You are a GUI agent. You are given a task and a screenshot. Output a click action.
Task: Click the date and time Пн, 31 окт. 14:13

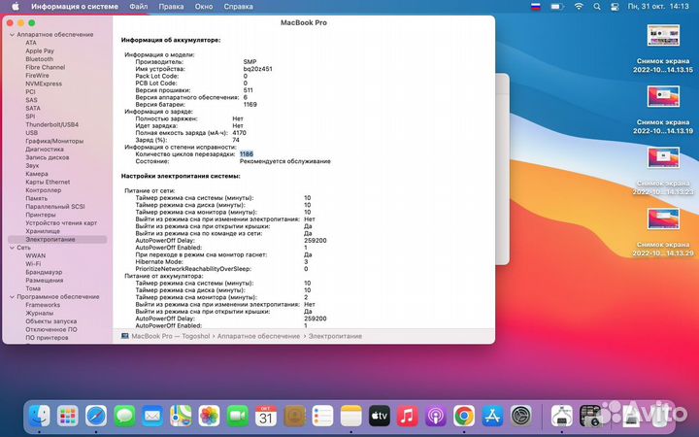point(658,7)
